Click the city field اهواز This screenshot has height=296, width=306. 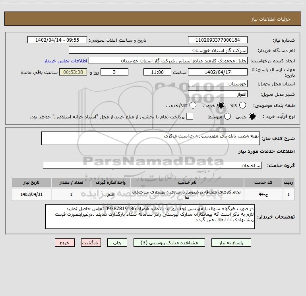[x=218, y=94]
